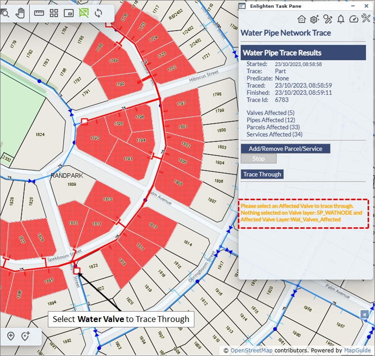This screenshot has height=356, width=375.
Task: Go to task pane Home icon
Action: point(302,19)
